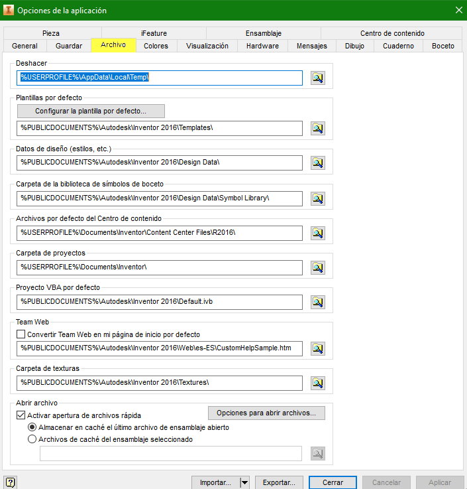The image size is (467, 489).
Task: Browse for Content Center default files folder
Action: [318, 234]
